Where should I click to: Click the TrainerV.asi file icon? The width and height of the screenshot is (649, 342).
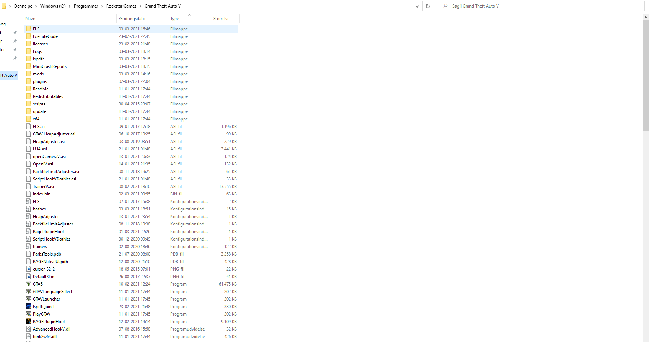click(x=29, y=186)
